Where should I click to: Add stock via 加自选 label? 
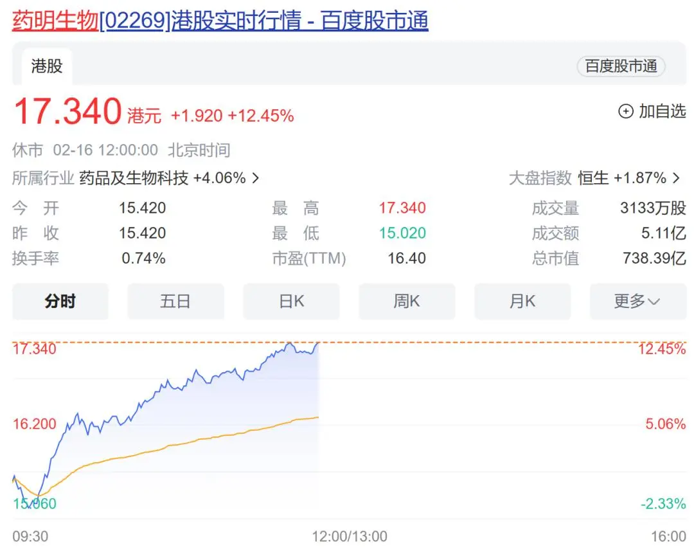click(662, 111)
